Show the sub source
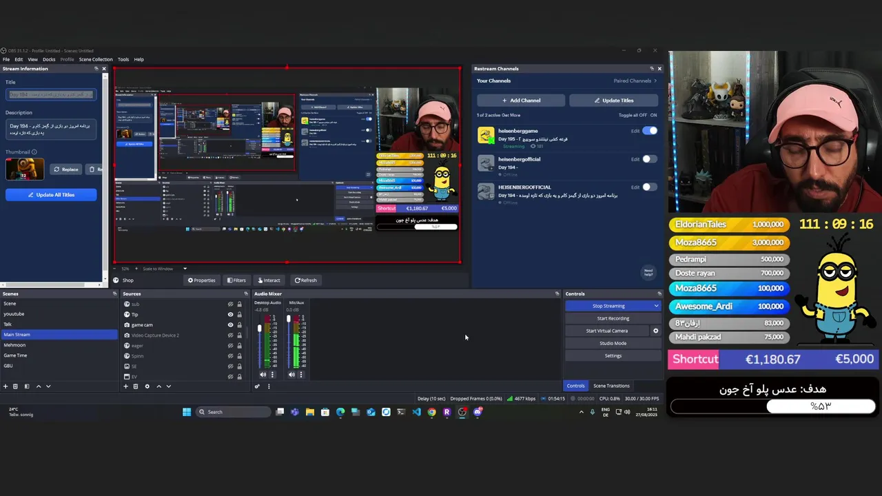 coord(230,304)
